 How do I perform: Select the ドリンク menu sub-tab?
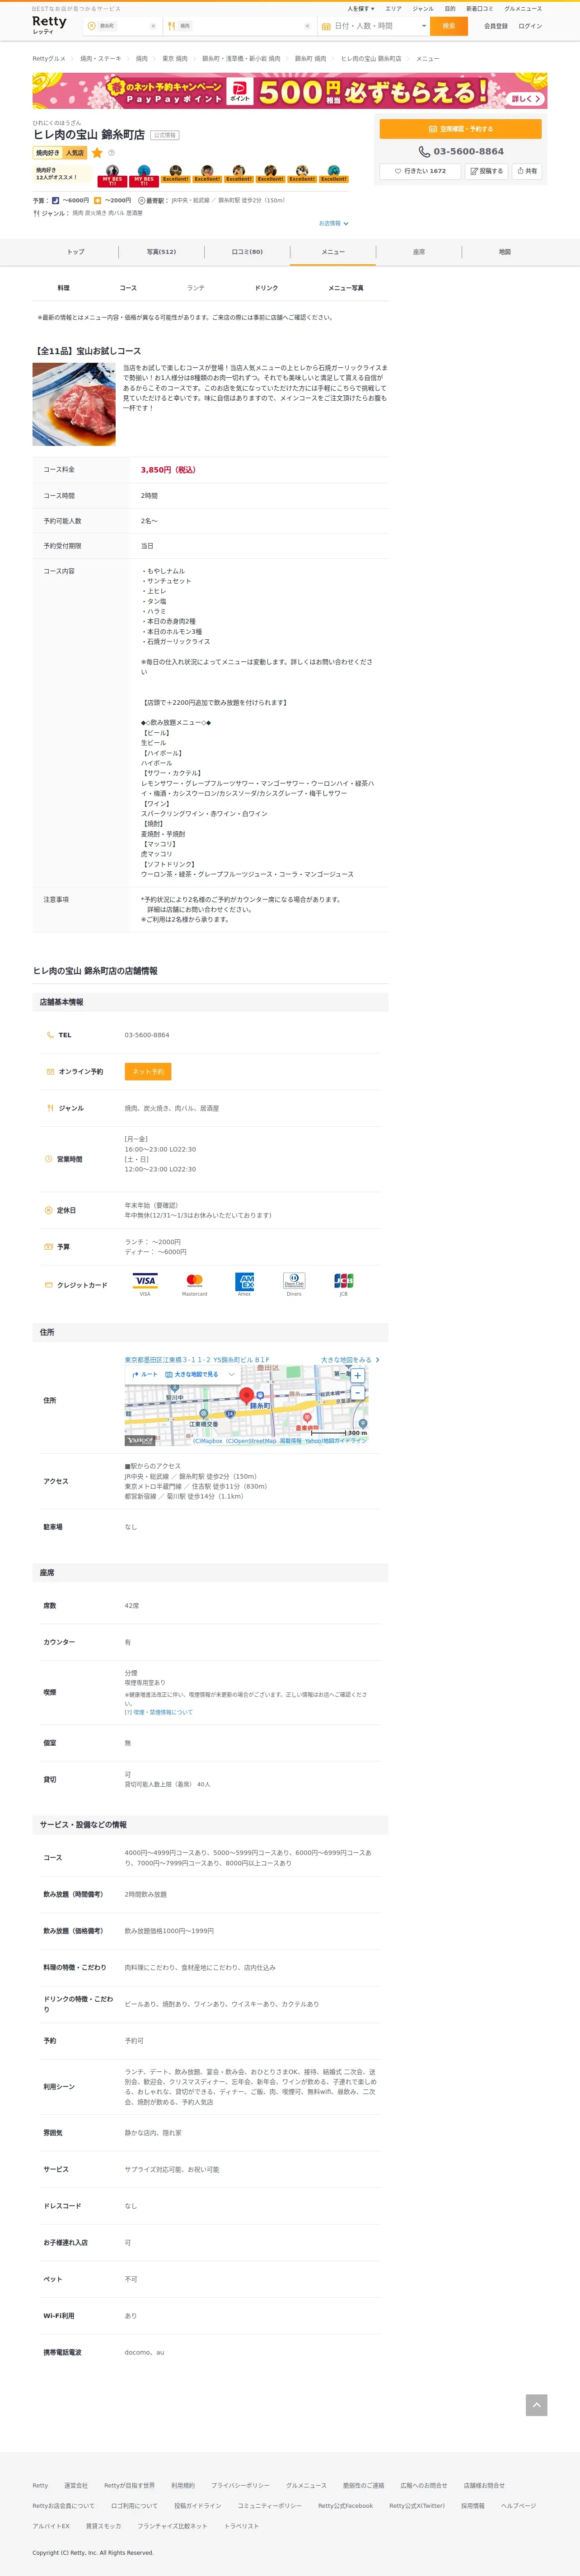[266, 288]
